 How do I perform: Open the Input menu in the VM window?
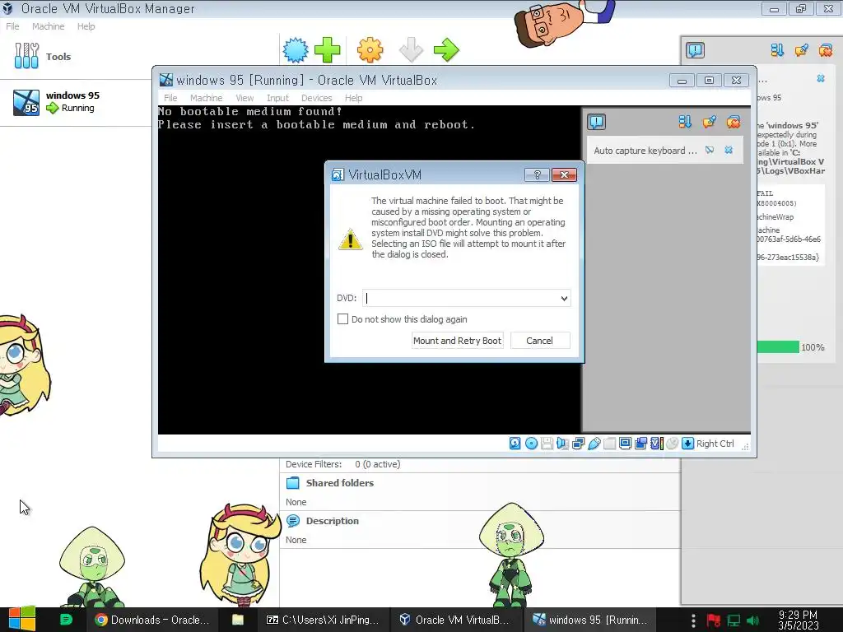click(x=277, y=98)
